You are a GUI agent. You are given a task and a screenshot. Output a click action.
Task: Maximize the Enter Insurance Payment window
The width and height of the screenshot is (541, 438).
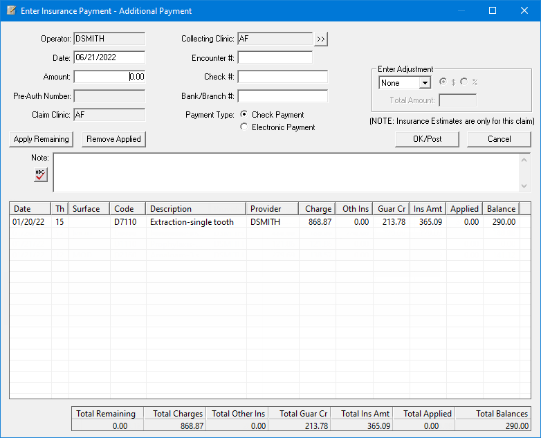[x=493, y=10]
